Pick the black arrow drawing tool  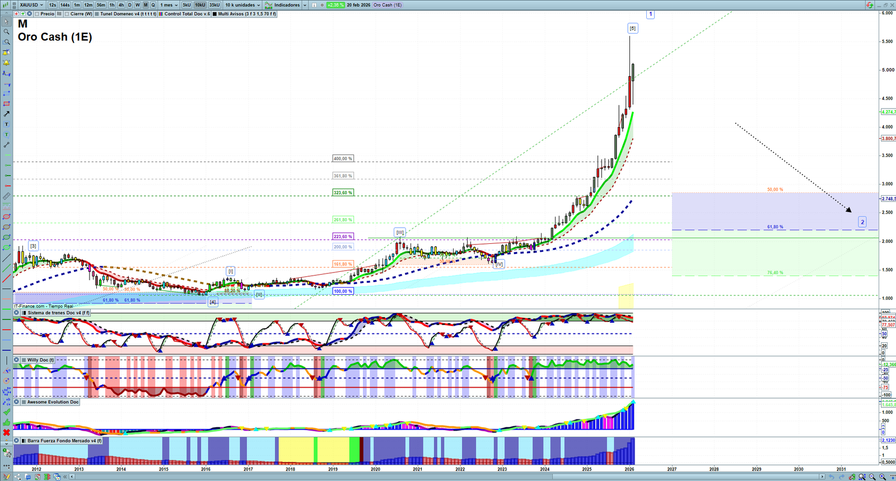[7, 114]
